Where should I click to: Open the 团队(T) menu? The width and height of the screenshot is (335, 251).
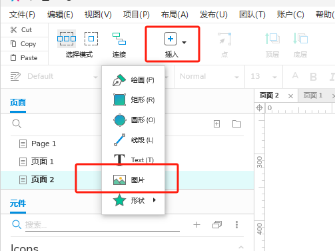click(x=252, y=15)
